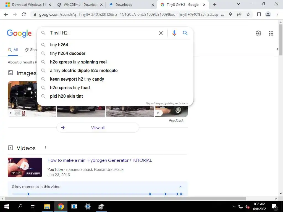Close the WinCDEmu tab

click(101, 5)
